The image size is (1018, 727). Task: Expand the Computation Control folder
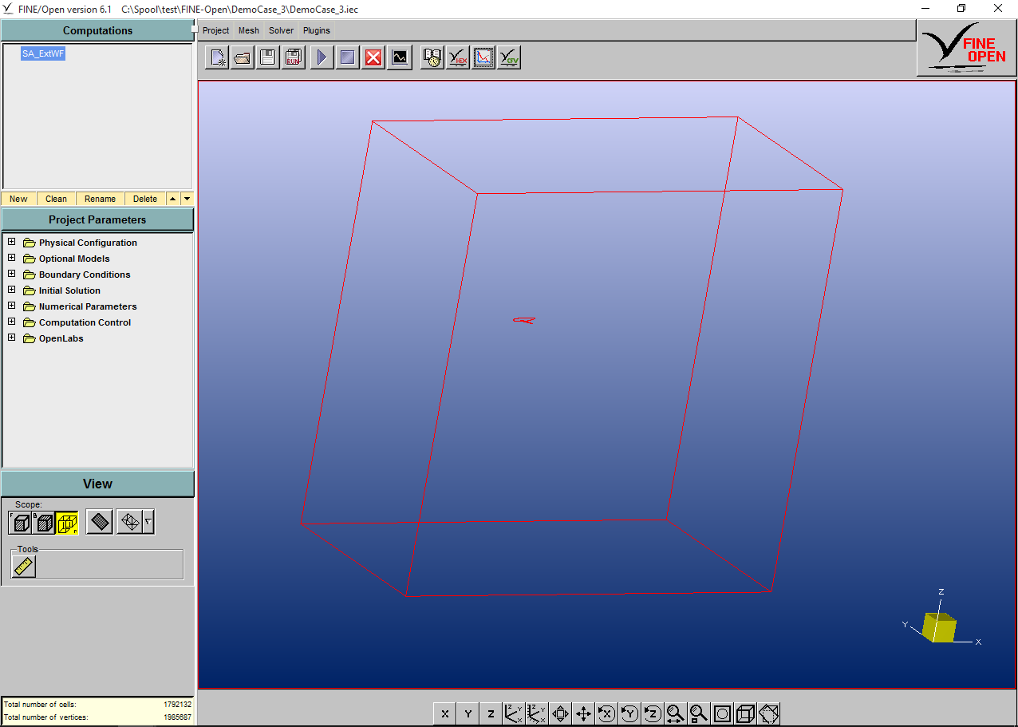point(12,322)
